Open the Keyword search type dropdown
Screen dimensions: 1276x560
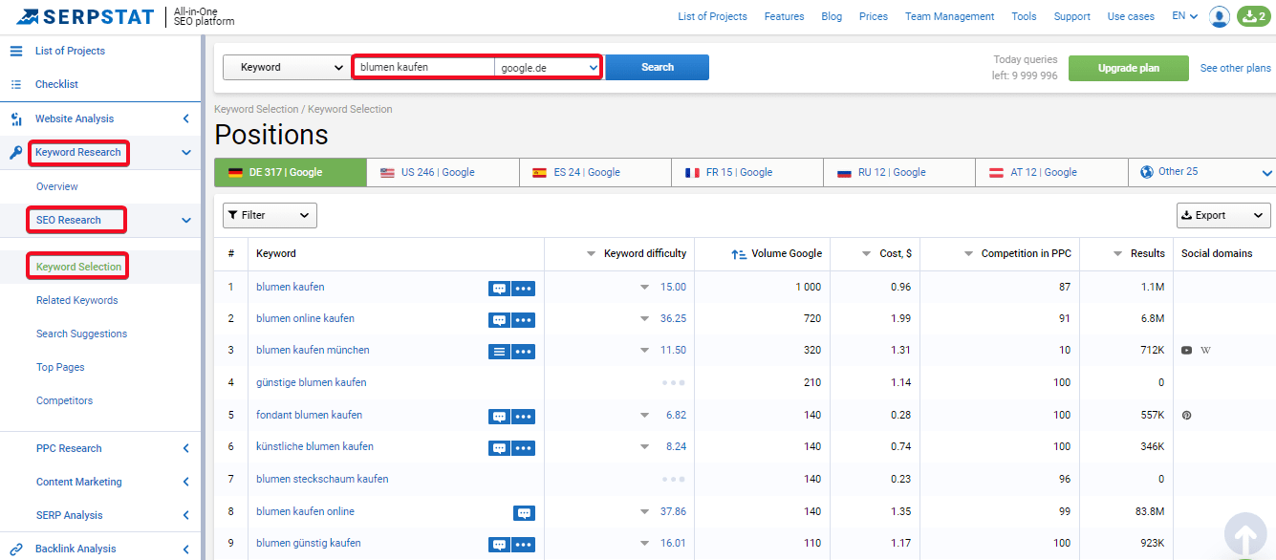[x=286, y=67]
